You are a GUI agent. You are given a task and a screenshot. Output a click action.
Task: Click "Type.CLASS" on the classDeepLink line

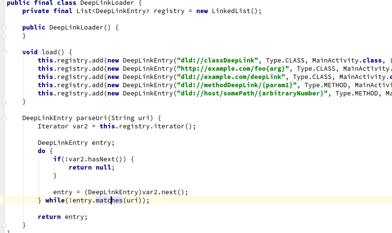(x=285, y=61)
